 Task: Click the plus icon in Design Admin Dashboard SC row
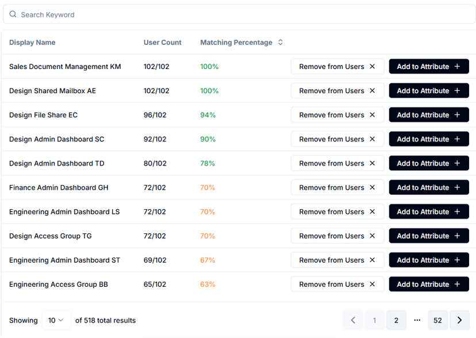458,139
